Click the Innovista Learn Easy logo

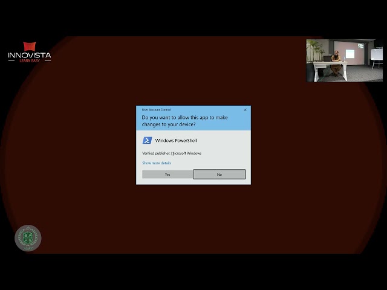[x=30, y=52]
